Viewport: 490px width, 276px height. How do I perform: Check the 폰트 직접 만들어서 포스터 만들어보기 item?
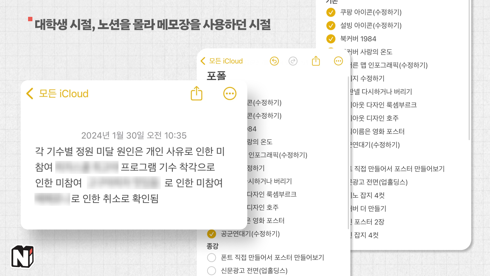tap(212, 258)
